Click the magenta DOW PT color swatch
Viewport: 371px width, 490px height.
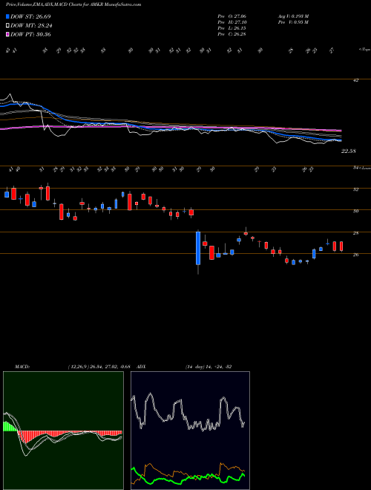point(7,34)
